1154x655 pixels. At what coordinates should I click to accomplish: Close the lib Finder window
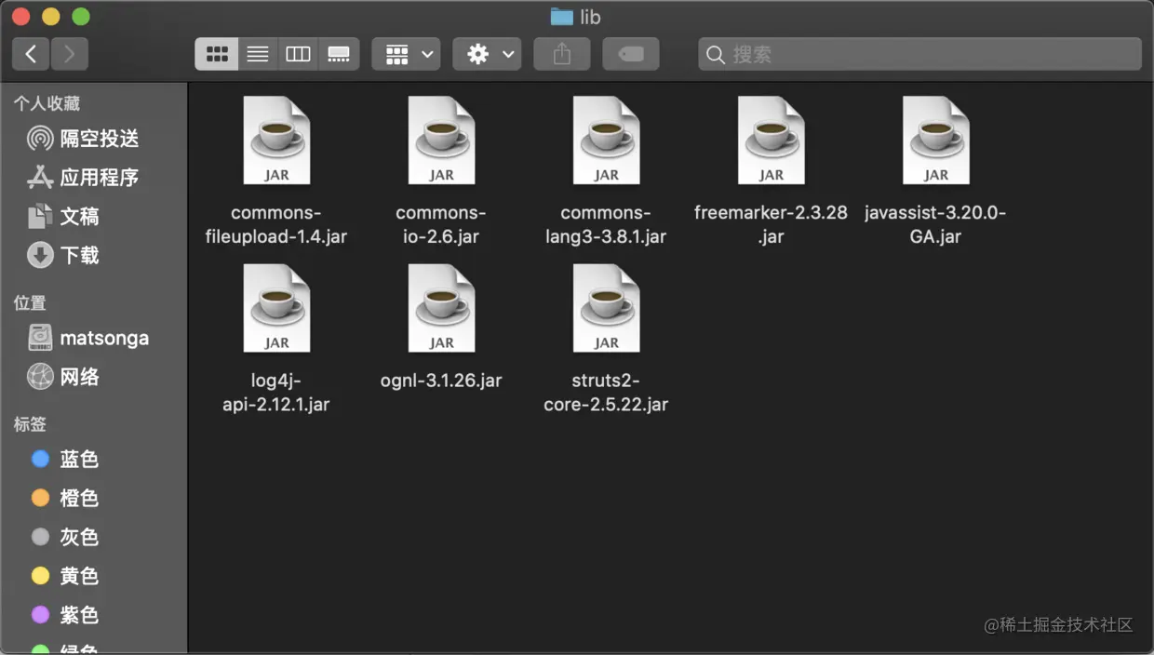click(x=21, y=17)
